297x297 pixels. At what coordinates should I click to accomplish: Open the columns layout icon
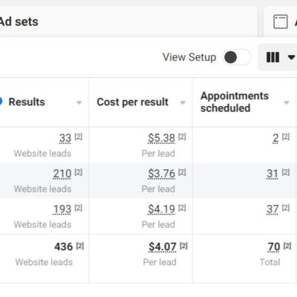tap(272, 57)
